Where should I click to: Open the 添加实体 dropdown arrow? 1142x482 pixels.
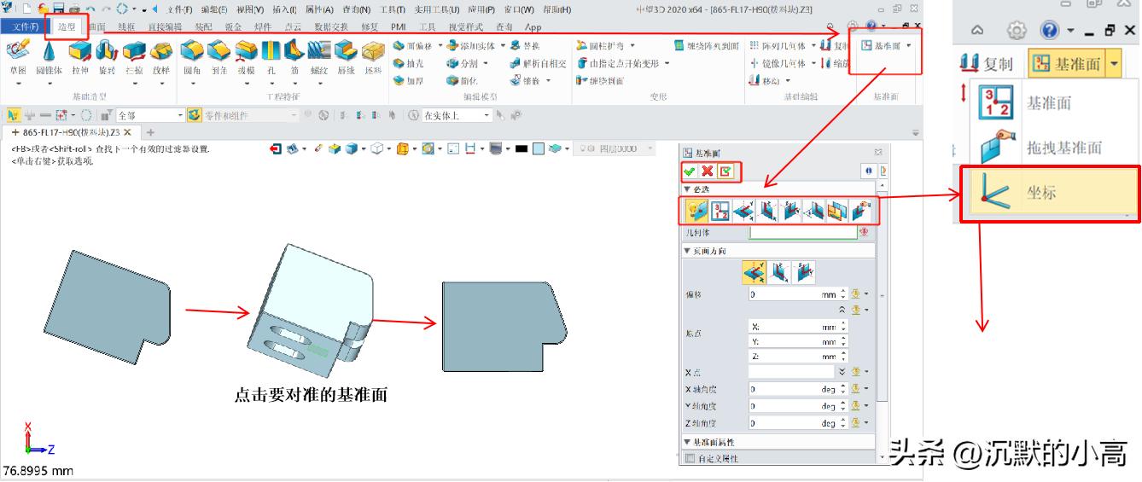point(504,45)
